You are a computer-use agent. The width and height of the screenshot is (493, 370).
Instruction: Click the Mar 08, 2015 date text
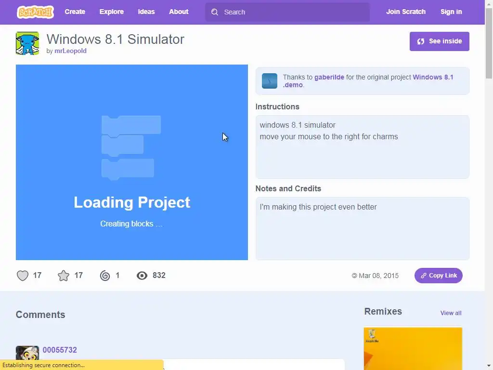click(x=378, y=276)
